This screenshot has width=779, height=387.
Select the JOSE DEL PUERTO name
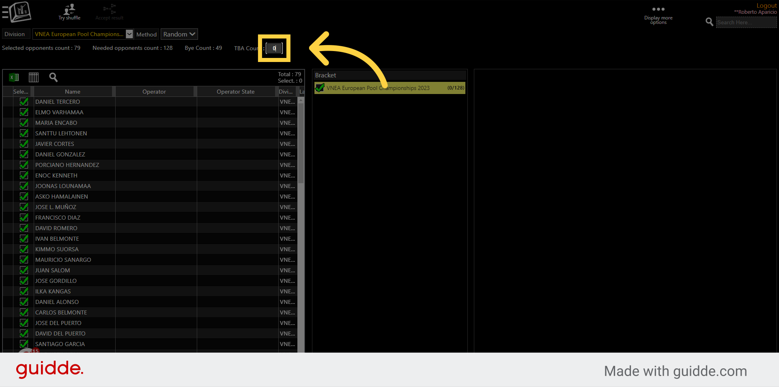(58, 323)
